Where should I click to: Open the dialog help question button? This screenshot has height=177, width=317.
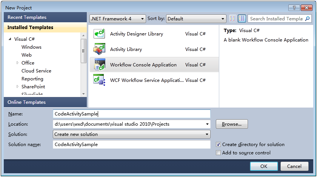294,8
